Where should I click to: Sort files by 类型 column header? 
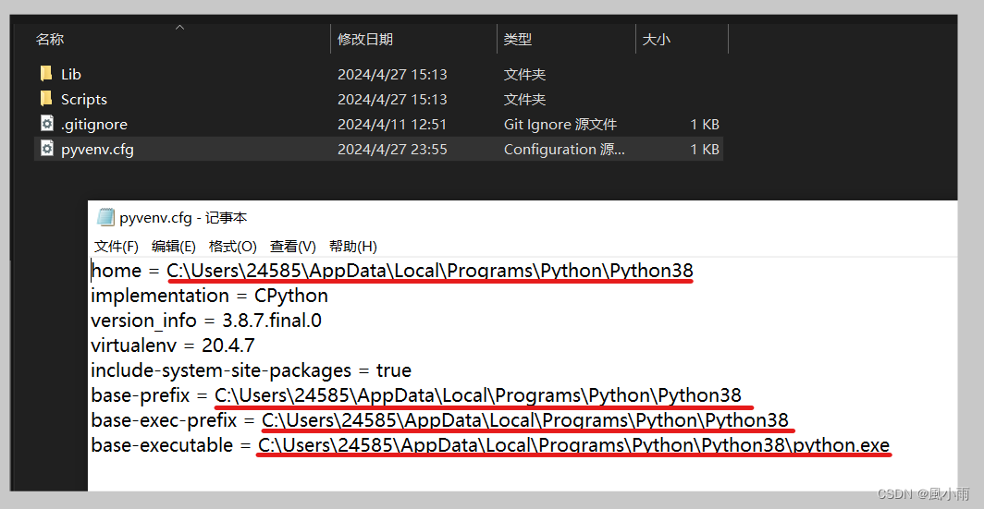(518, 39)
